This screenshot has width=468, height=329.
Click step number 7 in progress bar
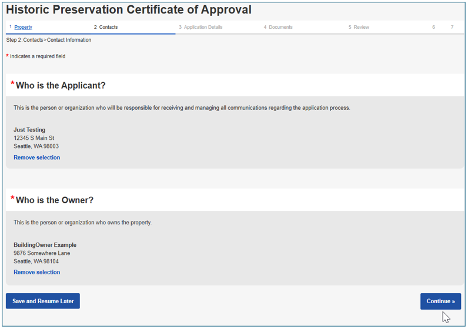pyautogui.click(x=452, y=27)
